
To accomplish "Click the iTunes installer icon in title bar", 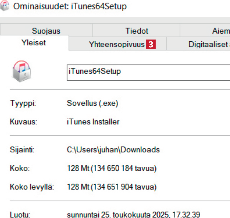I will coord(4,5).
